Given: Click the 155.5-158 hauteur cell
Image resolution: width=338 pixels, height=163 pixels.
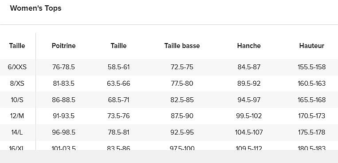Looking at the screenshot, I should click(x=312, y=67).
